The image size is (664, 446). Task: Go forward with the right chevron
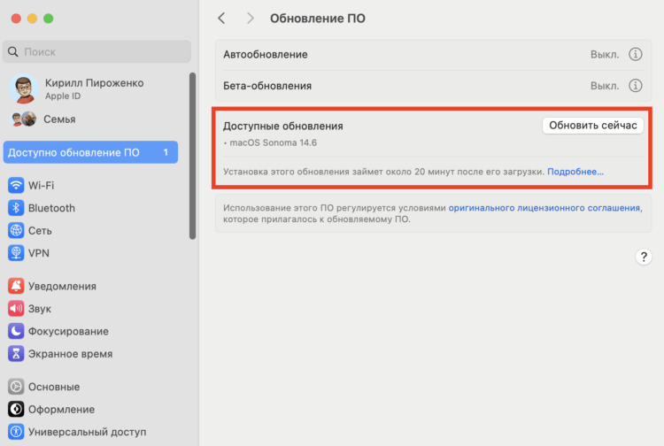point(251,19)
